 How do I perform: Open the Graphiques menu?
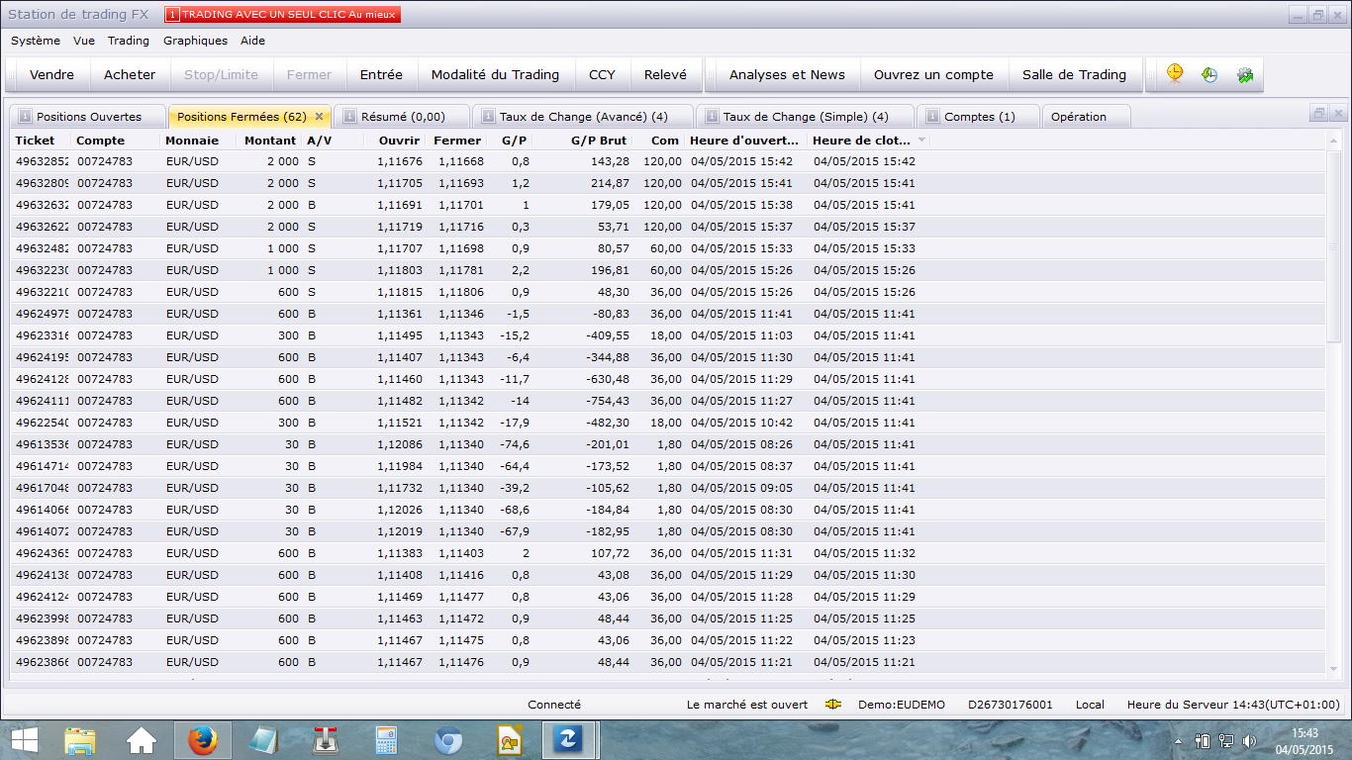coord(195,41)
